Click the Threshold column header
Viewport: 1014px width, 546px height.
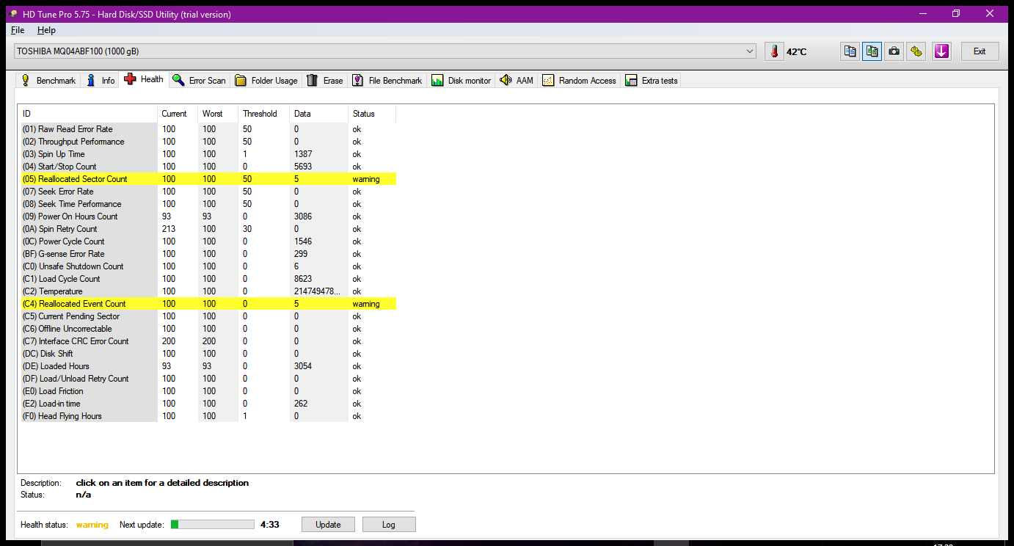click(x=264, y=114)
